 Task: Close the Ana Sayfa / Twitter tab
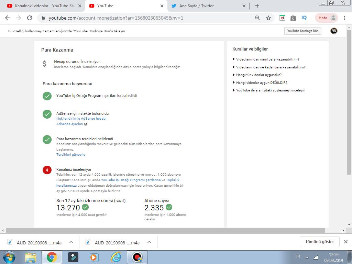pos(244,6)
